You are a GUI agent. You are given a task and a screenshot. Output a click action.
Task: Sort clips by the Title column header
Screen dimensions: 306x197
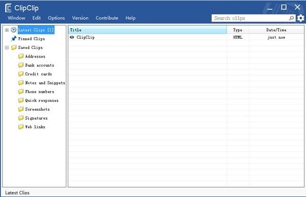(147, 30)
